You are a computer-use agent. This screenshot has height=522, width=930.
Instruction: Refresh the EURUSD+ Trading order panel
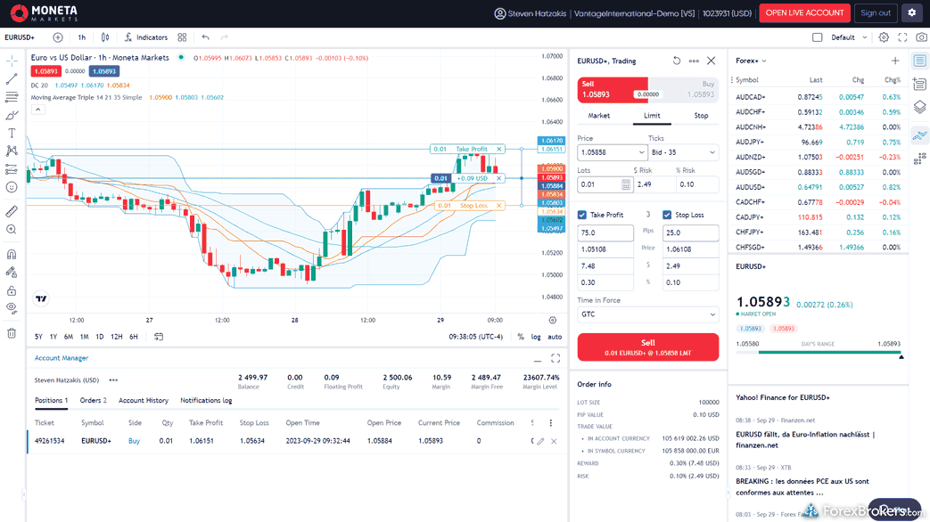point(677,61)
